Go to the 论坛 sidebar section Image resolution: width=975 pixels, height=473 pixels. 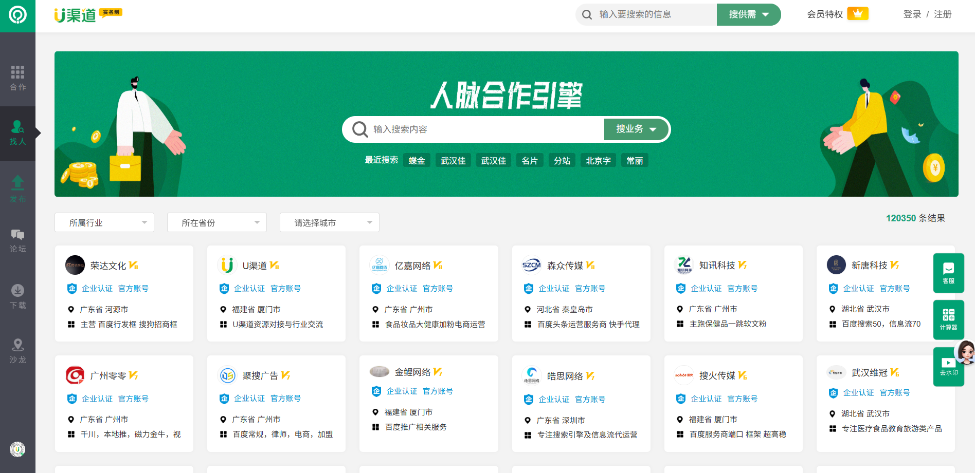pos(17,241)
